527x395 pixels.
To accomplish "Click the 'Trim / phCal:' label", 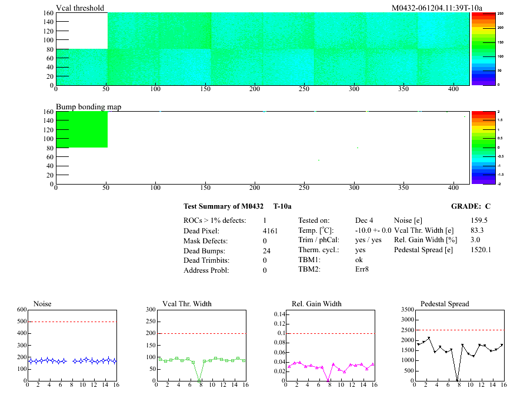I will 319,240.
